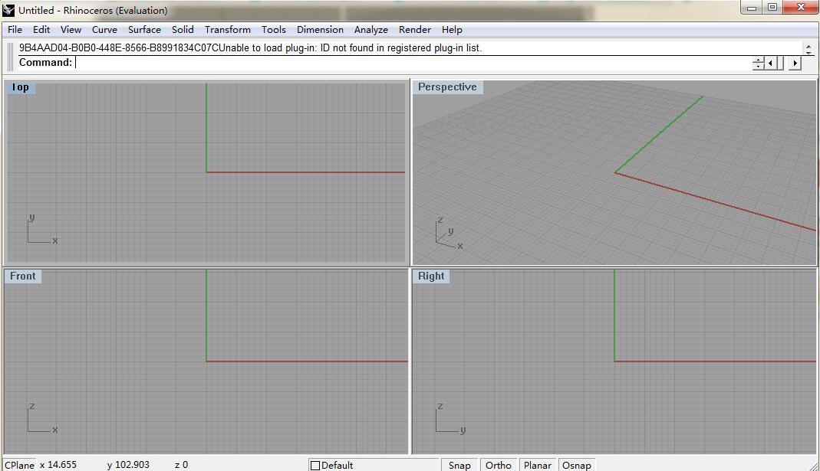Click the command line right-arrow button
Image resolution: width=820 pixels, height=471 pixels.
coord(795,63)
